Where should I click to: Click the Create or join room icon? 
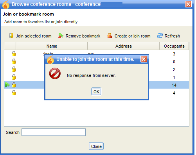click(x=110, y=36)
